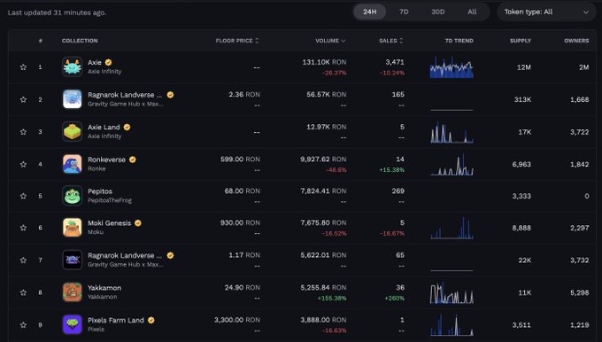Click the Moki Genesis avatar
602x342 pixels.
[73, 228]
